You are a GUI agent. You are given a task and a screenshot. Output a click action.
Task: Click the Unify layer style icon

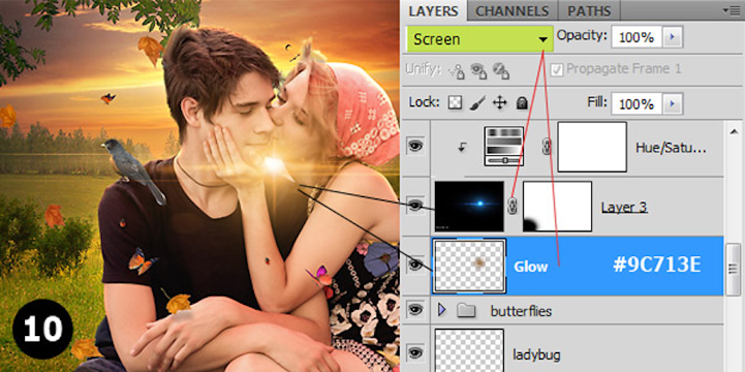[x=501, y=70]
